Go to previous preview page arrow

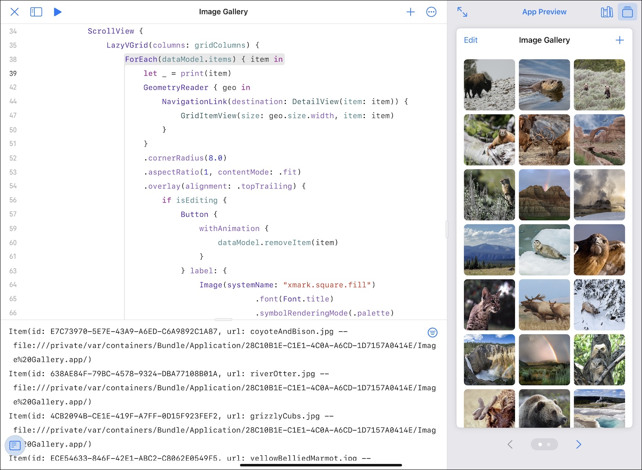tap(510, 444)
